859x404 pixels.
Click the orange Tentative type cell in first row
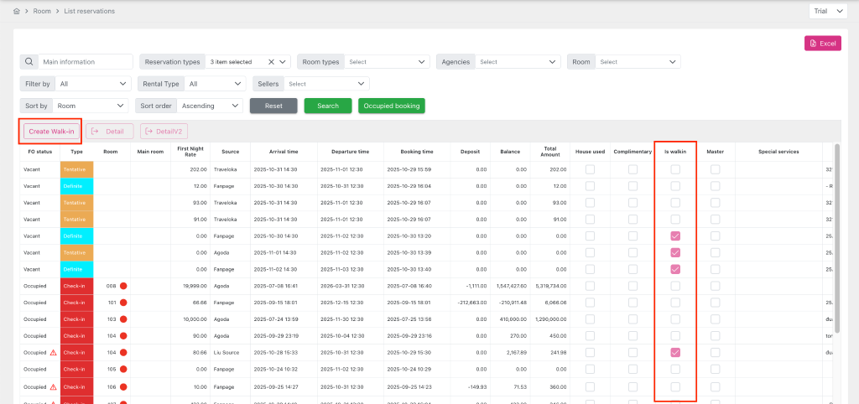point(77,169)
